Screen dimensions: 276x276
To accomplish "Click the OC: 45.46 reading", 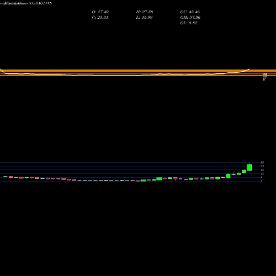I will click(x=190, y=12).
